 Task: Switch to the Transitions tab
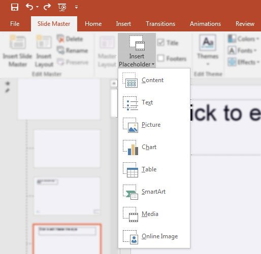pyautogui.click(x=160, y=24)
